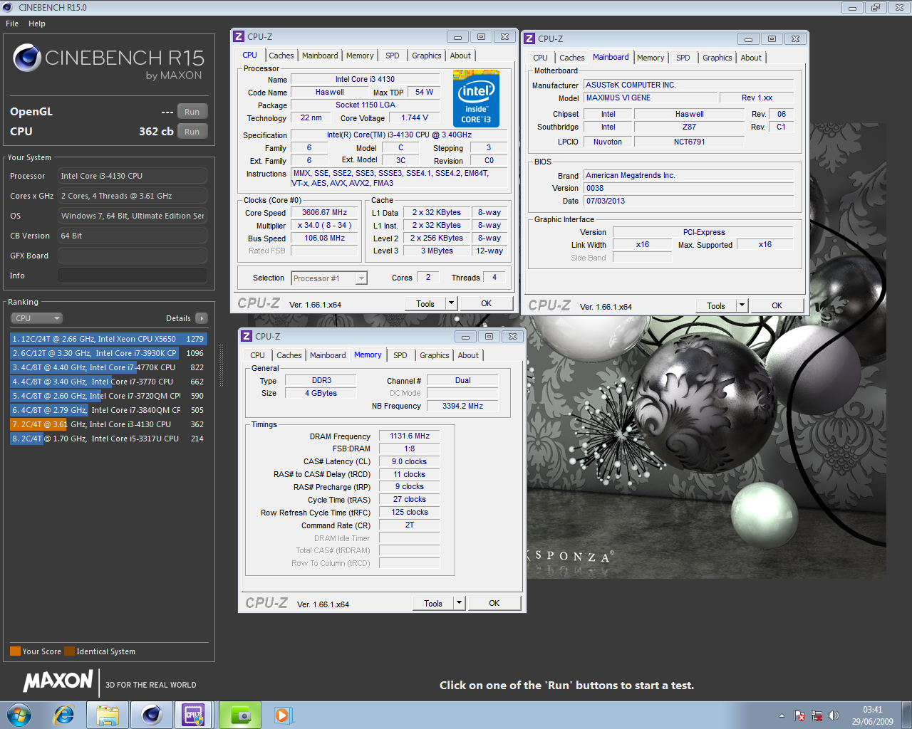Image resolution: width=912 pixels, height=729 pixels.
Task: Click the 3606.67 MHz Core Speed value
Action: coord(324,212)
